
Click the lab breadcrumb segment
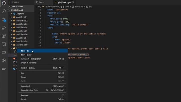(38, 7)
